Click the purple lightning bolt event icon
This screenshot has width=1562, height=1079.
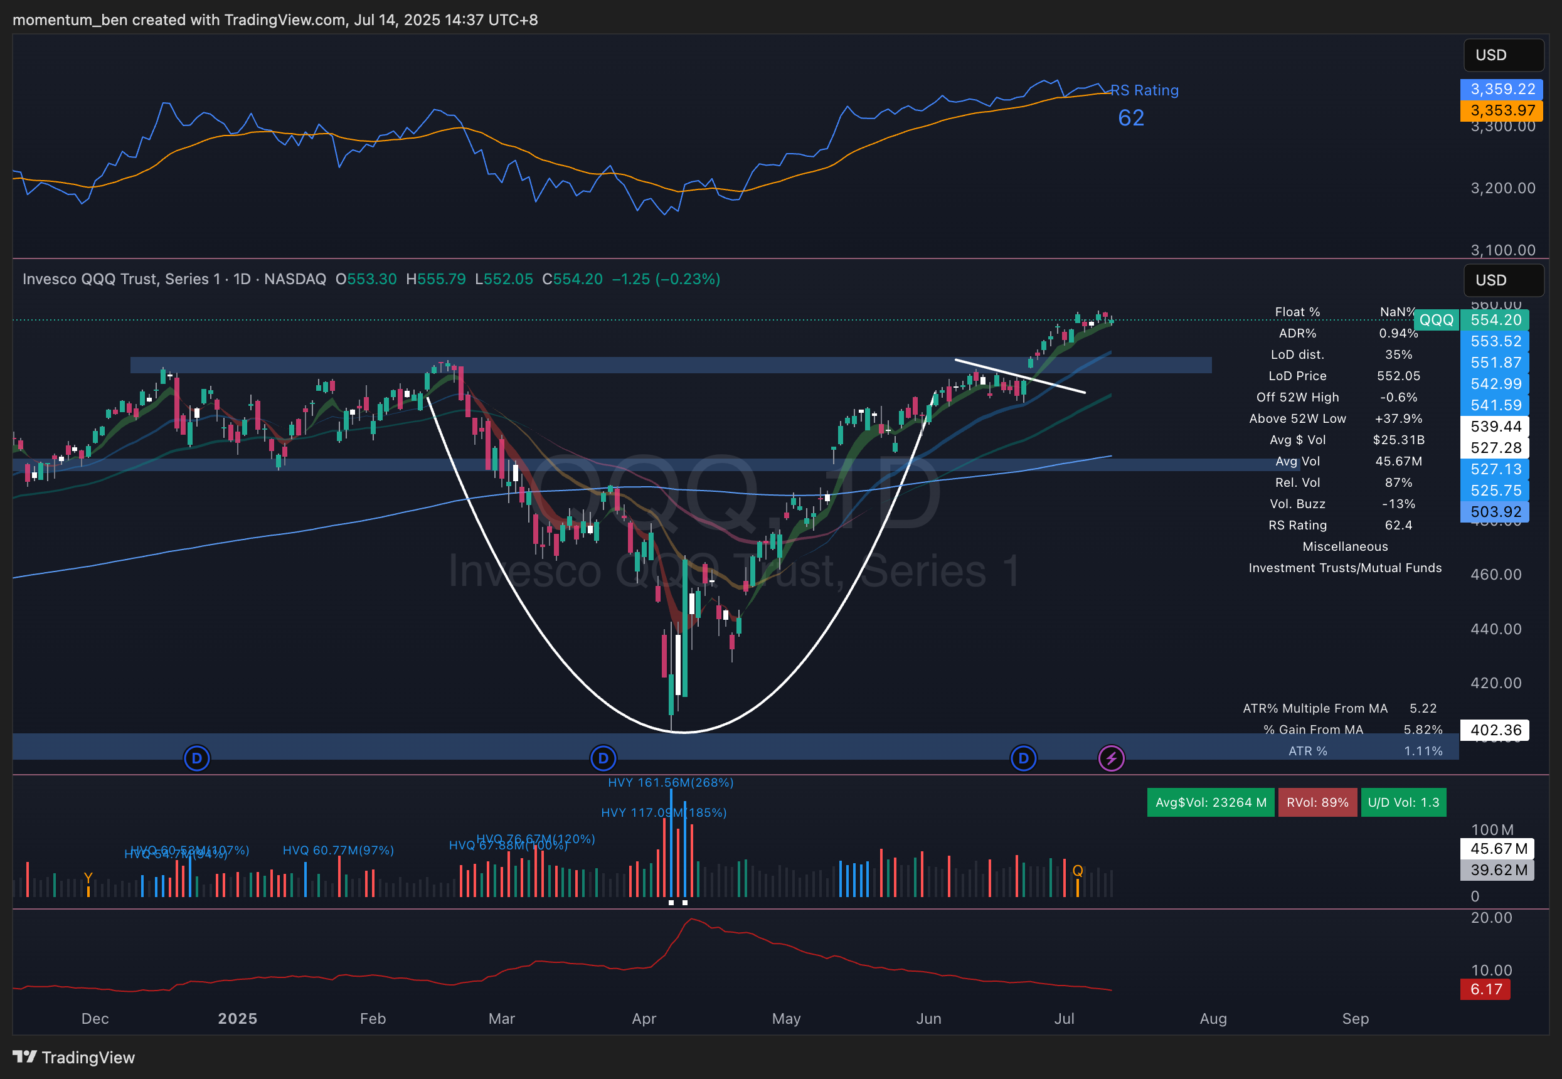click(x=1111, y=758)
